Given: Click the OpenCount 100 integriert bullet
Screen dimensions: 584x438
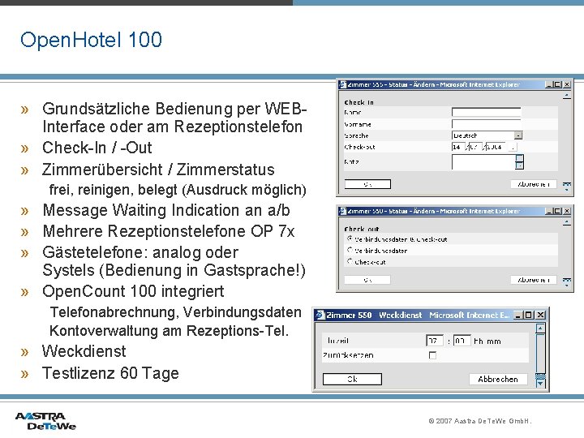Looking at the screenshot, I should (133, 291).
